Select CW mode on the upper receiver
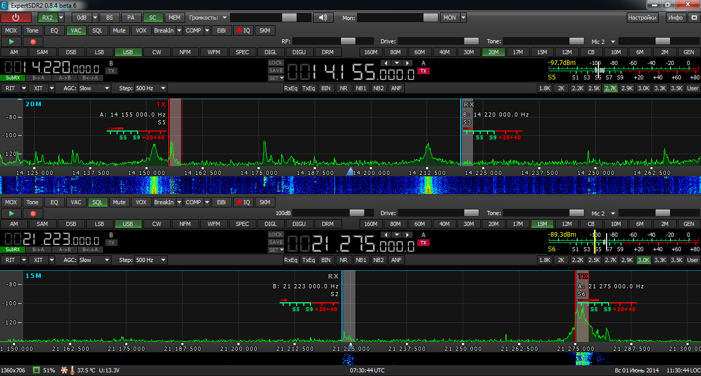The width and height of the screenshot is (701, 376). point(156,52)
